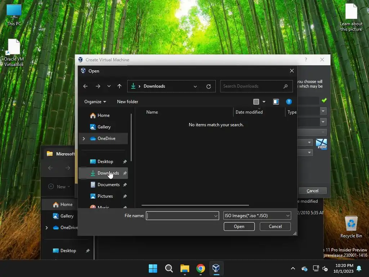The height and width of the screenshot is (277, 369).
Task: Switch to VirtualBox in taskbar
Action: (216, 268)
